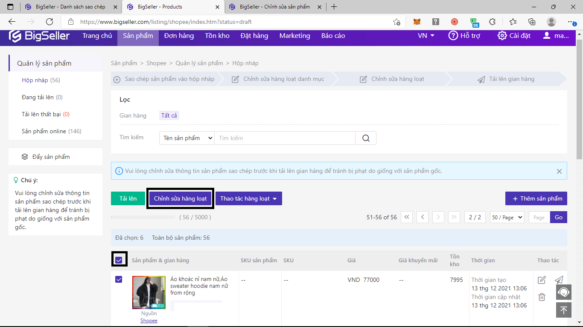The width and height of the screenshot is (583, 327).
Task: Open the Tên sản phẩm search dropdown
Action: click(x=187, y=138)
